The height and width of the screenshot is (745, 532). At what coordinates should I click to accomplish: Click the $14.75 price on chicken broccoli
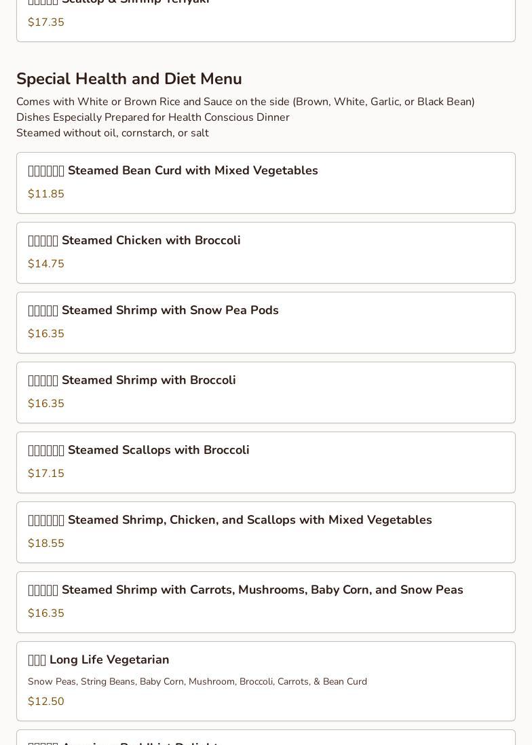(x=46, y=264)
